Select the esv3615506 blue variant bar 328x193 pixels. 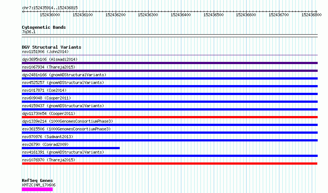click(170, 133)
